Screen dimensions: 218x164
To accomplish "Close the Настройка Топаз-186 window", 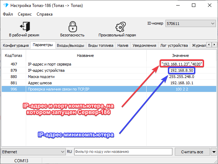I will tap(210, 6).
